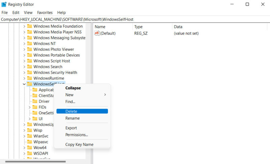Open the View menu

[x=28, y=12]
